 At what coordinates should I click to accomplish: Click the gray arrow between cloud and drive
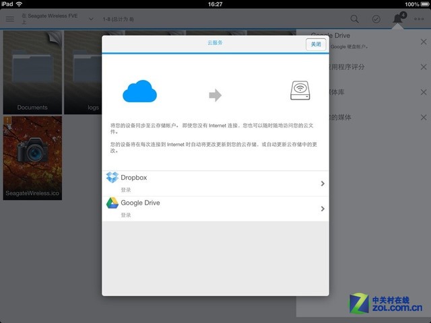click(215, 95)
